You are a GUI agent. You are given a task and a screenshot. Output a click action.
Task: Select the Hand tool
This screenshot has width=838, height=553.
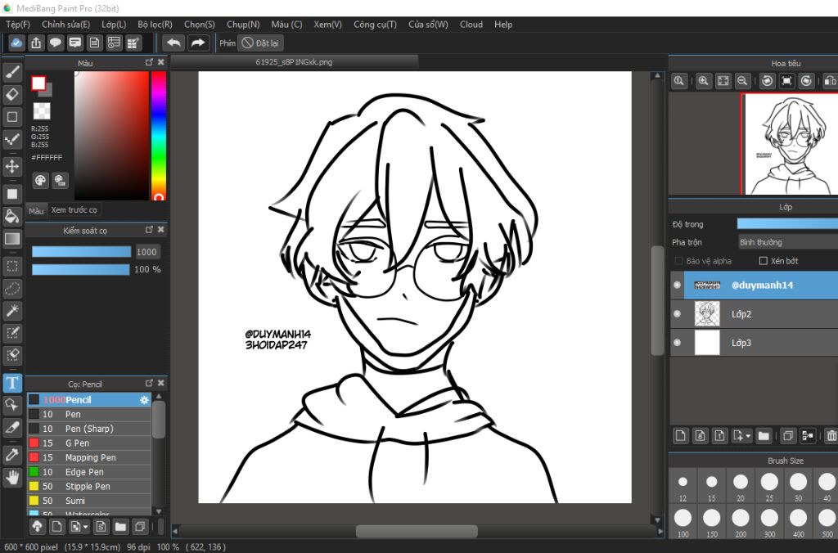point(12,477)
